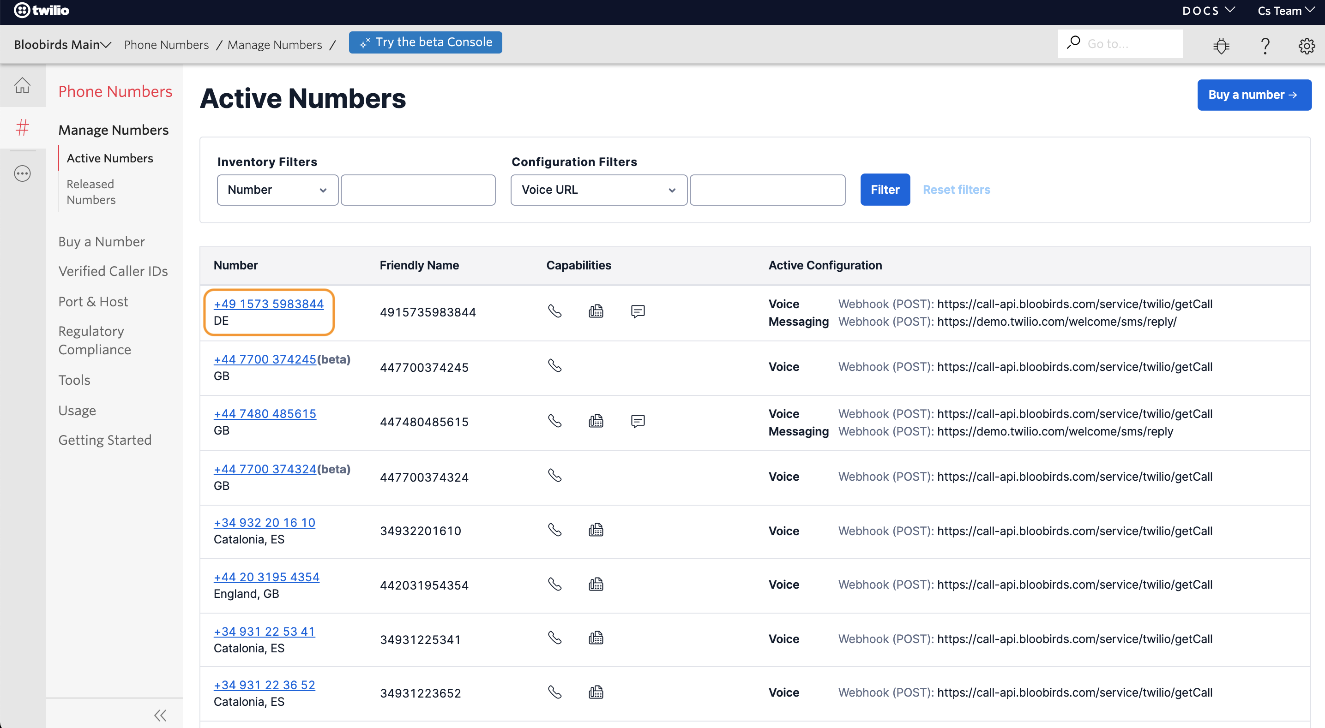The width and height of the screenshot is (1325, 728).
Task: Click Phone Numbers breadcrumb
Action: point(166,45)
